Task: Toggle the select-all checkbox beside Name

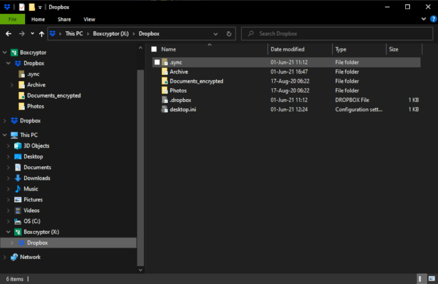Action: click(154, 49)
